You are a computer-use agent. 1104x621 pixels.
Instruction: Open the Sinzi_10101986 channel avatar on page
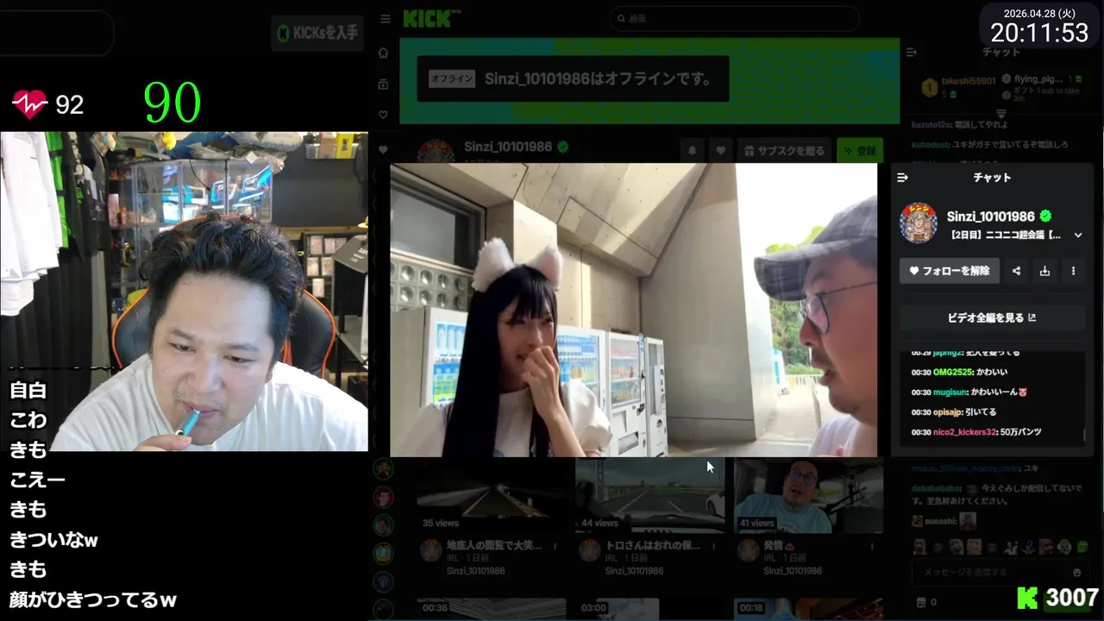tap(436, 153)
